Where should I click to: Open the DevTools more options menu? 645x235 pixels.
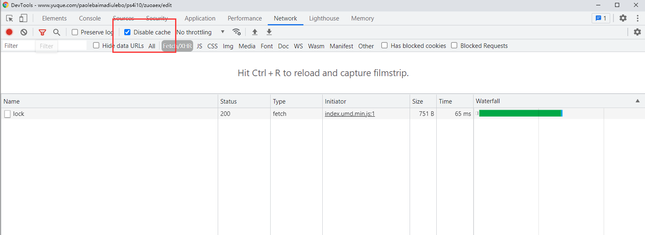coord(637,18)
